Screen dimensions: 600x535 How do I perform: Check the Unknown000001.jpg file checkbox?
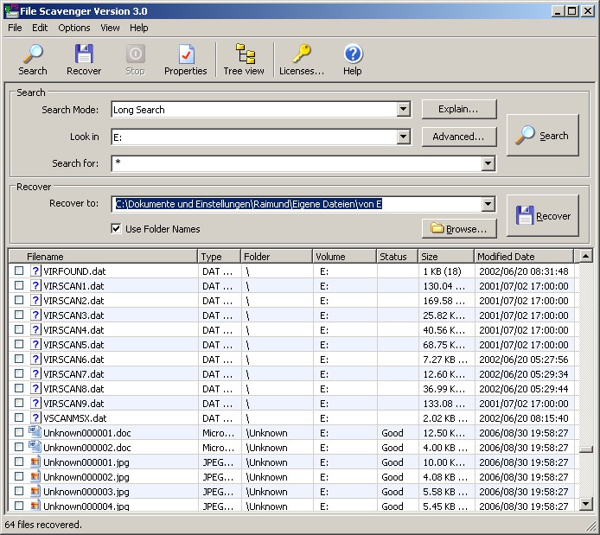(x=19, y=462)
